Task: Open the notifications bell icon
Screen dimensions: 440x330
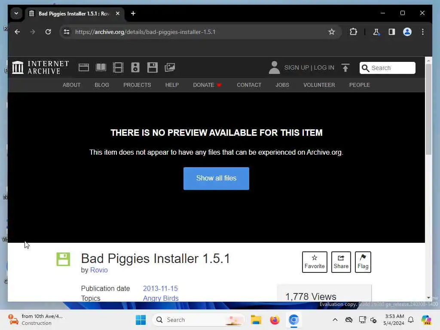Action: [x=411, y=320]
